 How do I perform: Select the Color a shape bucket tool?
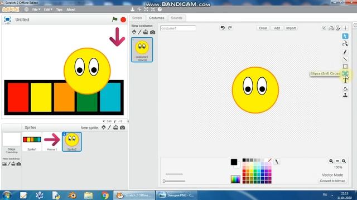(x=345, y=89)
